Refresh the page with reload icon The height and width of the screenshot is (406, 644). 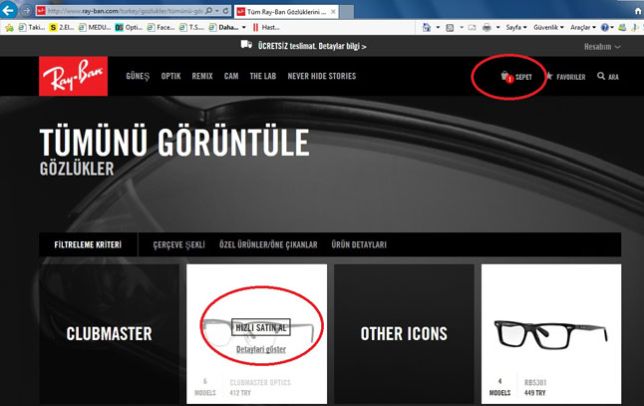pyautogui.click(x=226, y=11)
